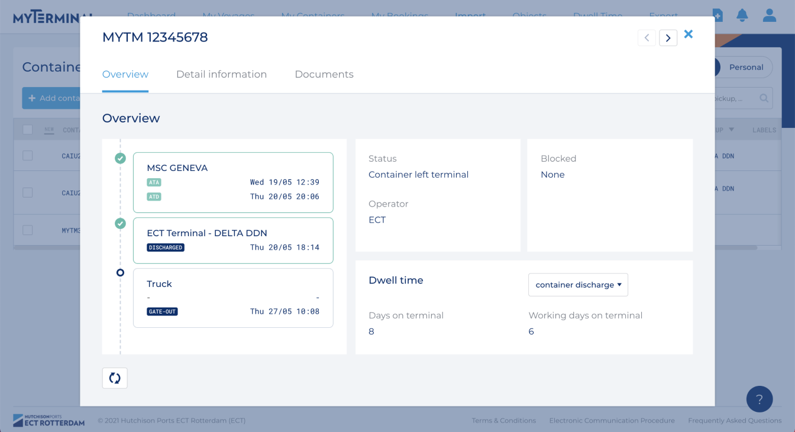795x432 pixels.
Task: Check the third container row checkbox
Action: (x=28, y=230)
